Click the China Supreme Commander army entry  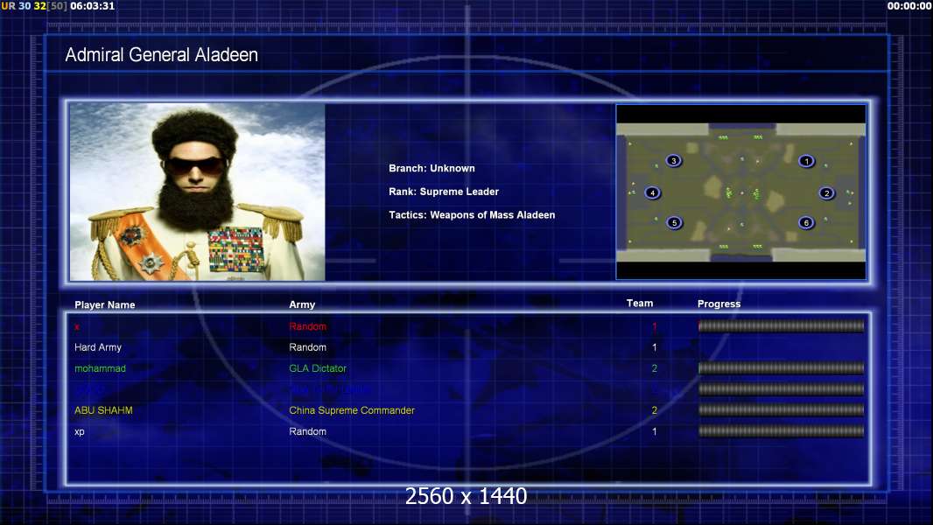(352, 410)
